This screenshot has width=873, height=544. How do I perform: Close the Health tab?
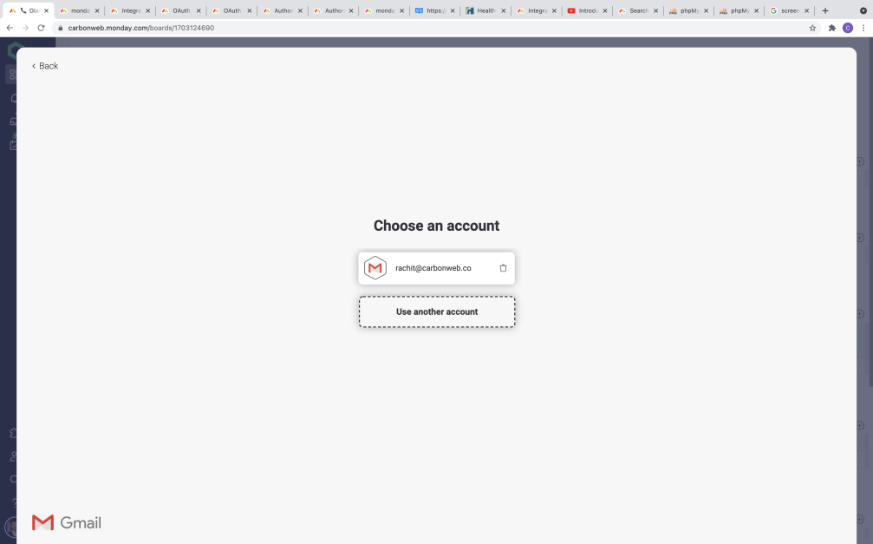pyautogui.click(x=504, y=10)
